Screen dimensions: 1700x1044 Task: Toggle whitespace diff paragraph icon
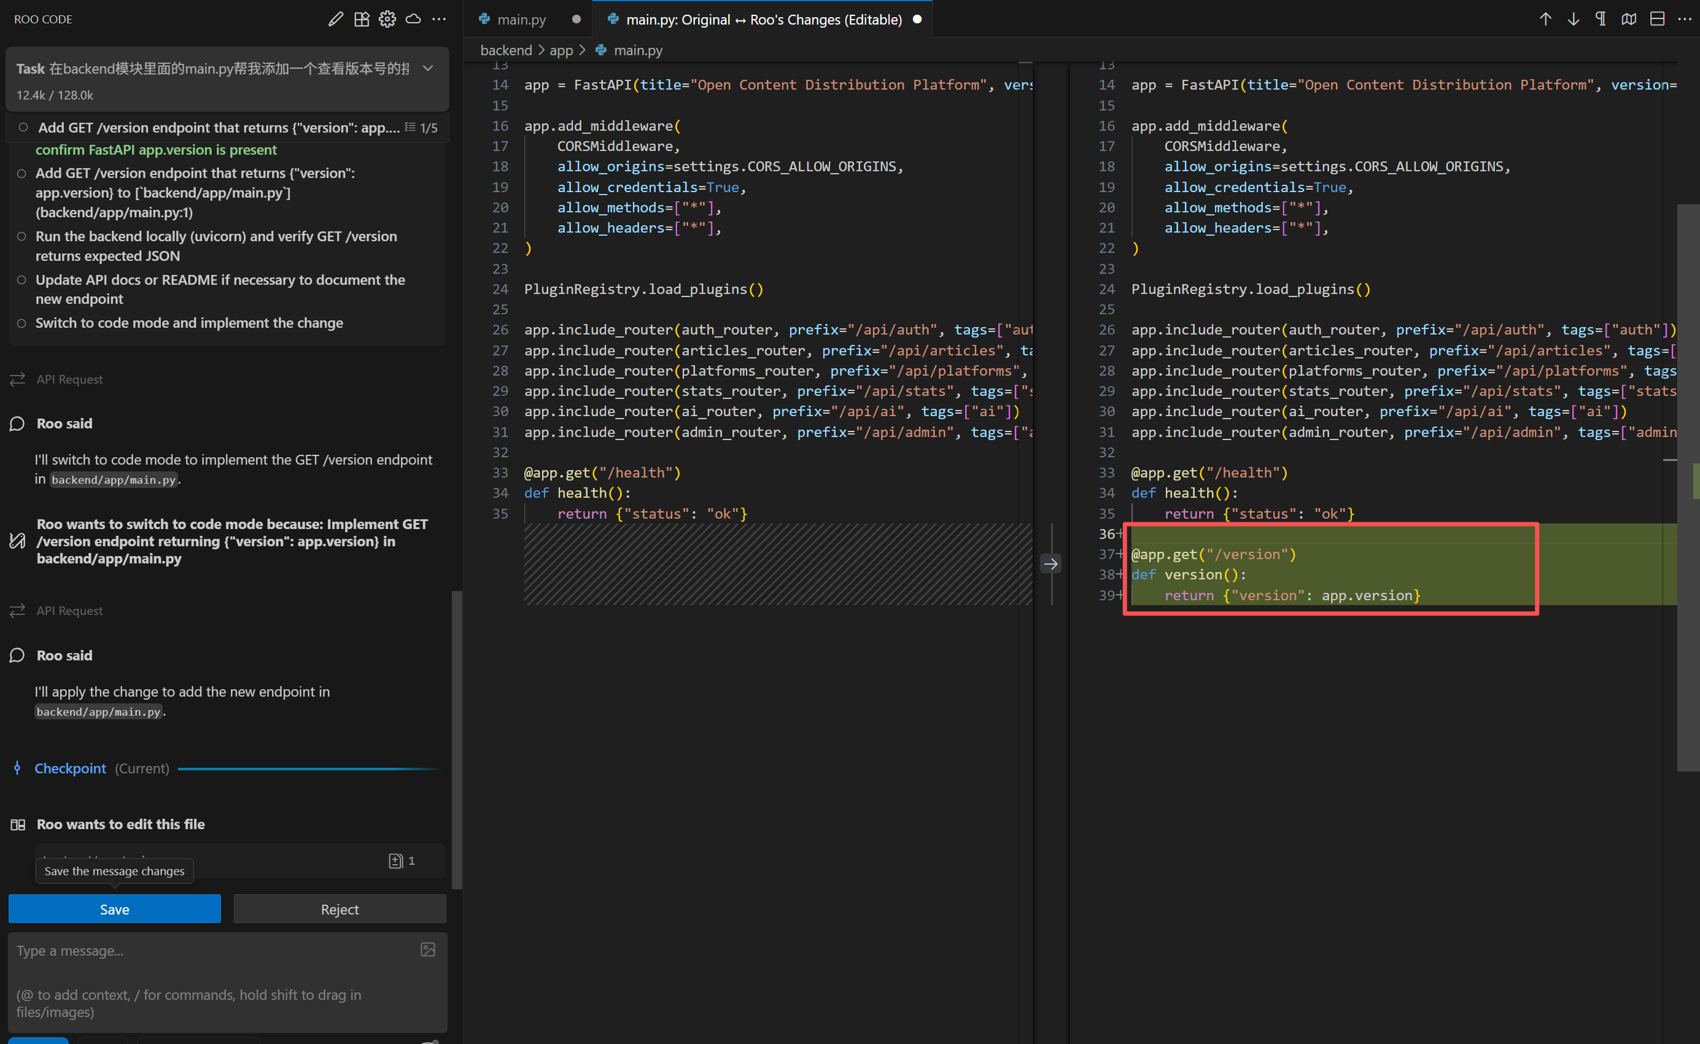(x=1601, y=20)
